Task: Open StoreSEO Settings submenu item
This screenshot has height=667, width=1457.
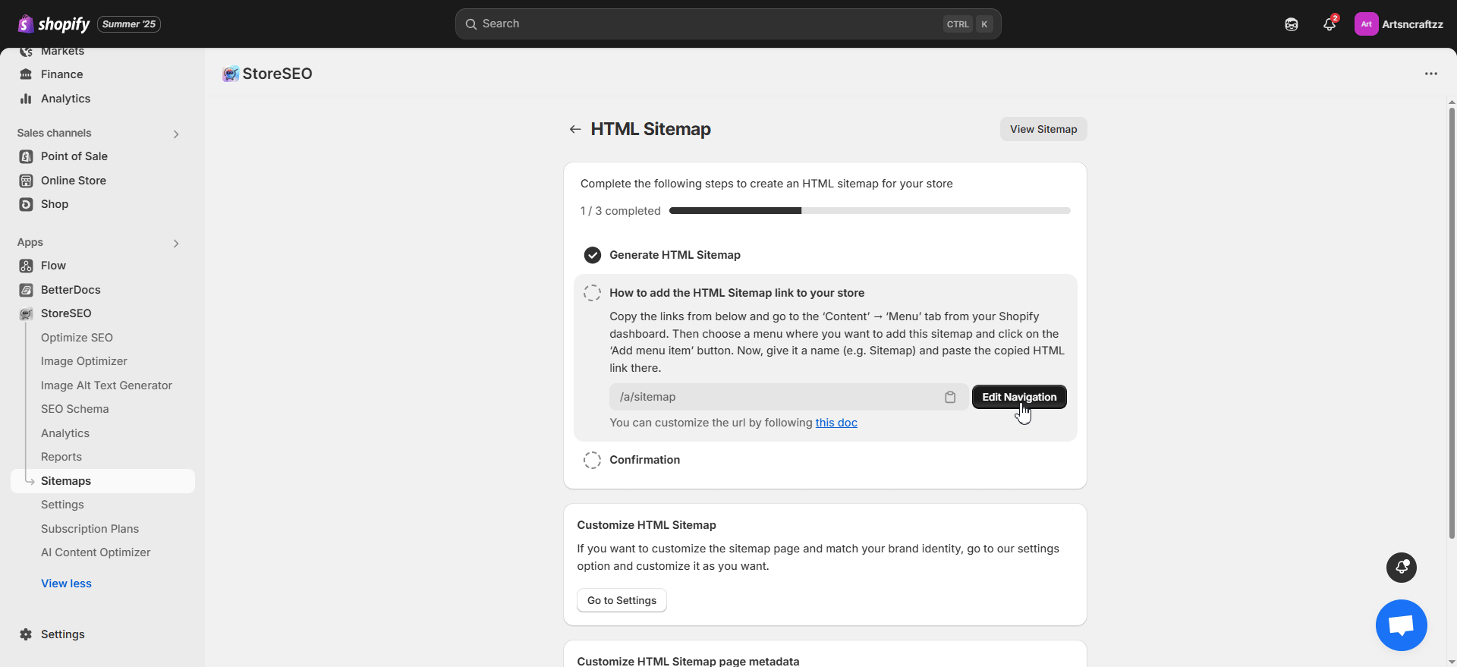Action: coord(62,505)
